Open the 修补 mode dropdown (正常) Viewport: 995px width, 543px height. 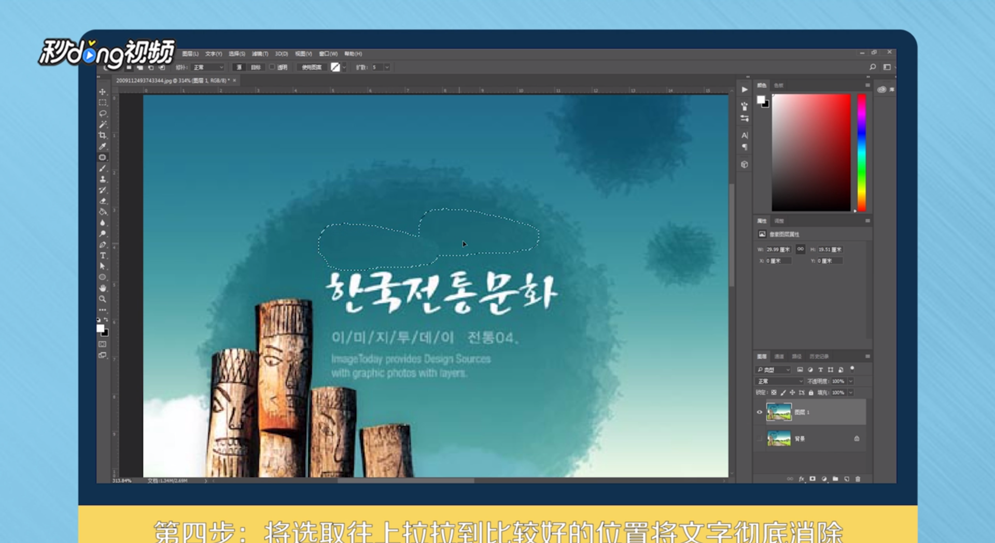tap(208, 67)
